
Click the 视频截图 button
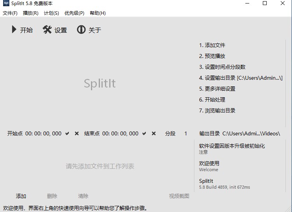[x=179, y=196]
